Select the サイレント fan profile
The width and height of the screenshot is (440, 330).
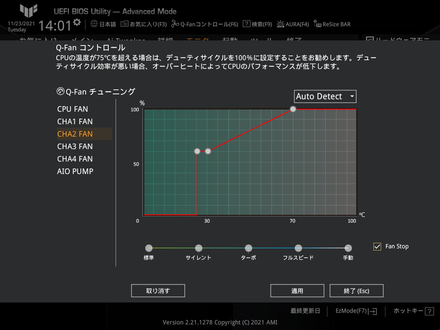pyautogui.click(x=199, y=248)
